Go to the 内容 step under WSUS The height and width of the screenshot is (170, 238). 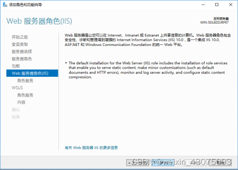[x=21, y=102]
